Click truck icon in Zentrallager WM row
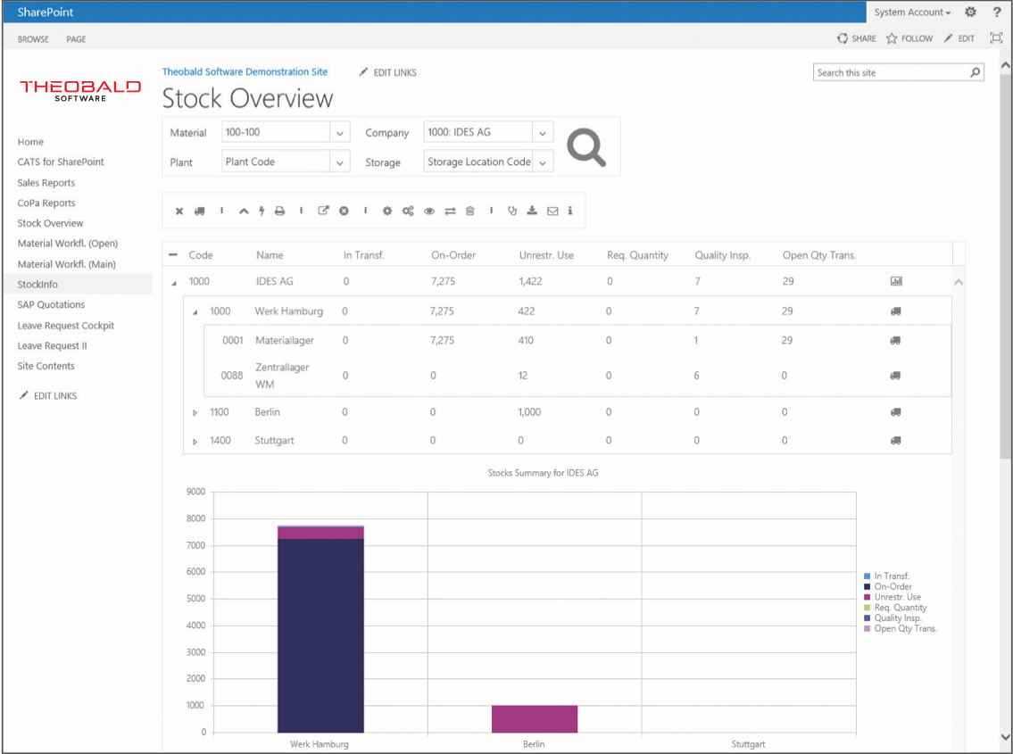The image size is (1013, 754). tap(895, 376)
